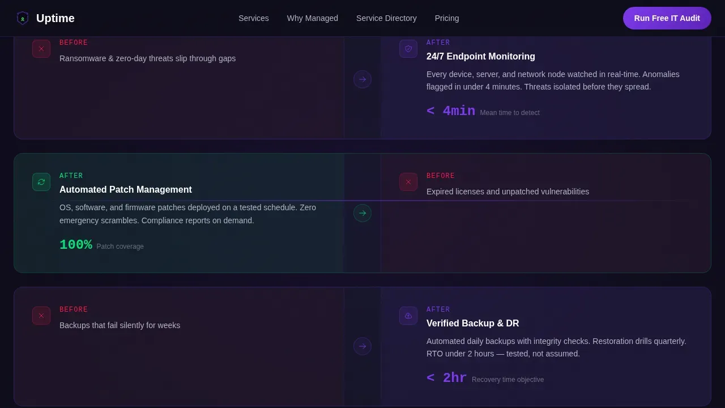Open the Why Managed nav item
Viewport: 725px width, 408px height.
tap(313, 18)
